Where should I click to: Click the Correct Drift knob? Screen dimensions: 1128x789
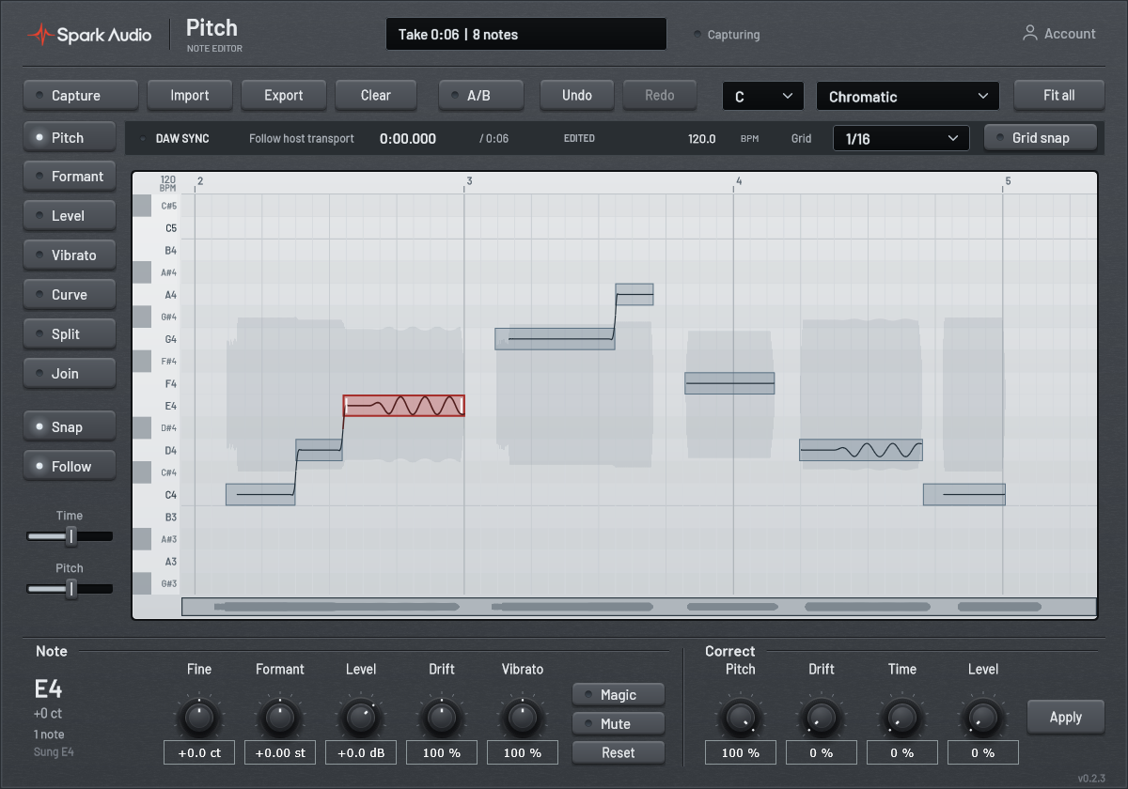tap(821, 718)
